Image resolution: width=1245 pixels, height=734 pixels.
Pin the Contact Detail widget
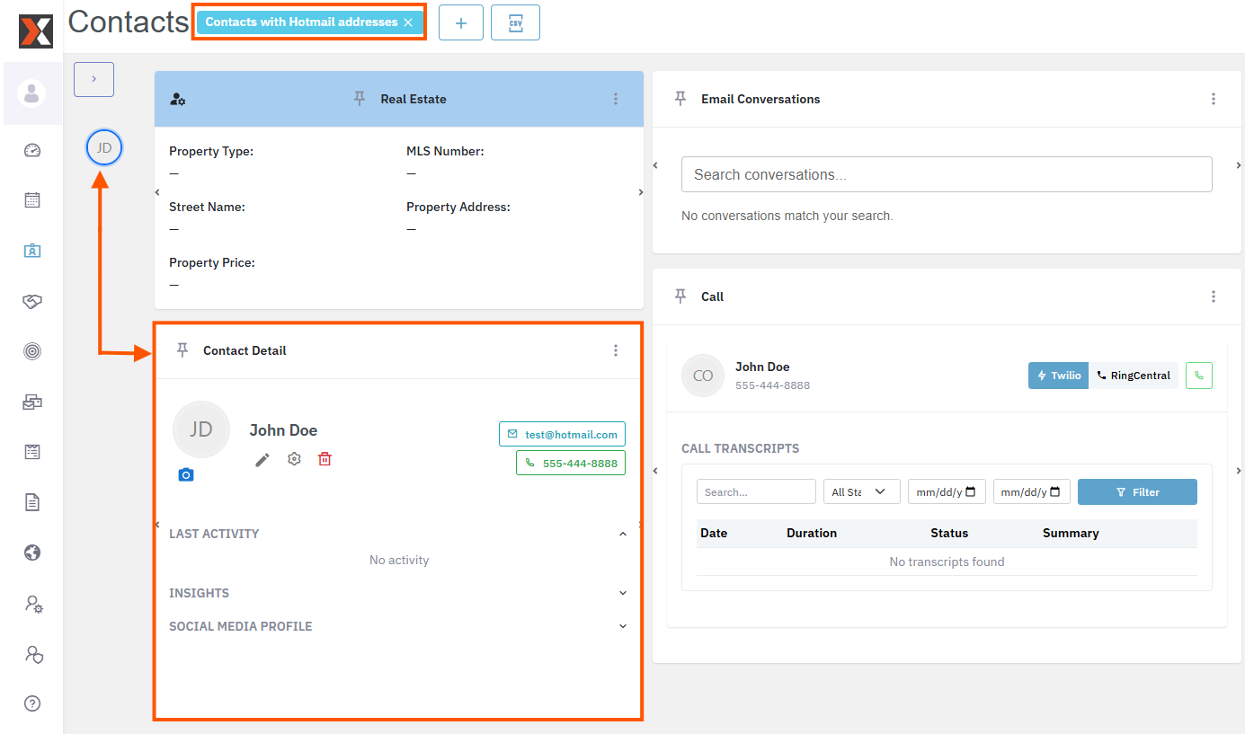click(182, 350)
